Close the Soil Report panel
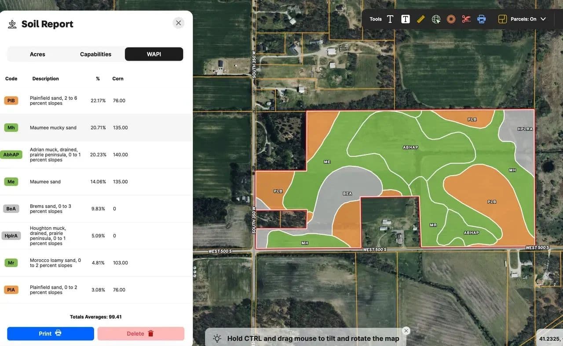 click(178, 23)
